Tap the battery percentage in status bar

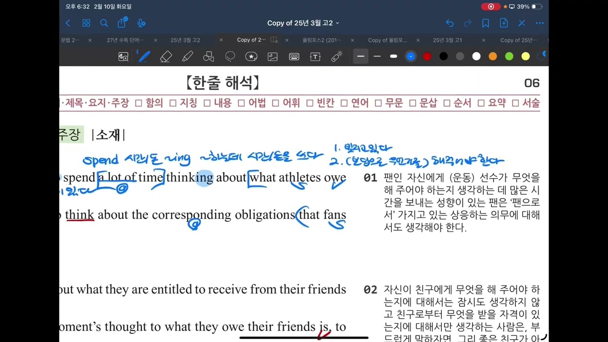coord(523,7)
